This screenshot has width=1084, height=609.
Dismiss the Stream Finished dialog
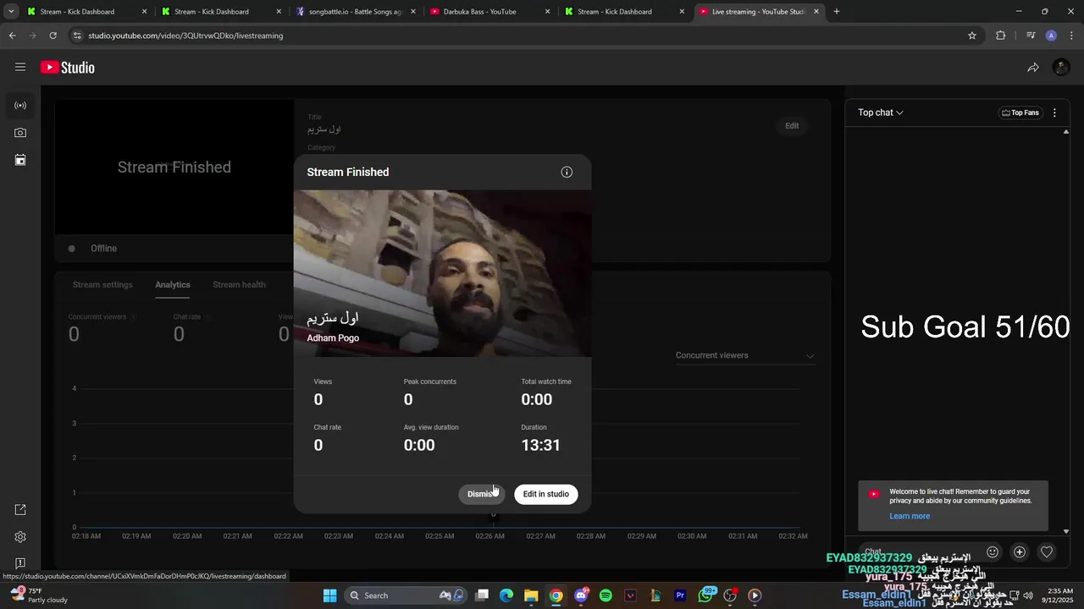[482, 494]
